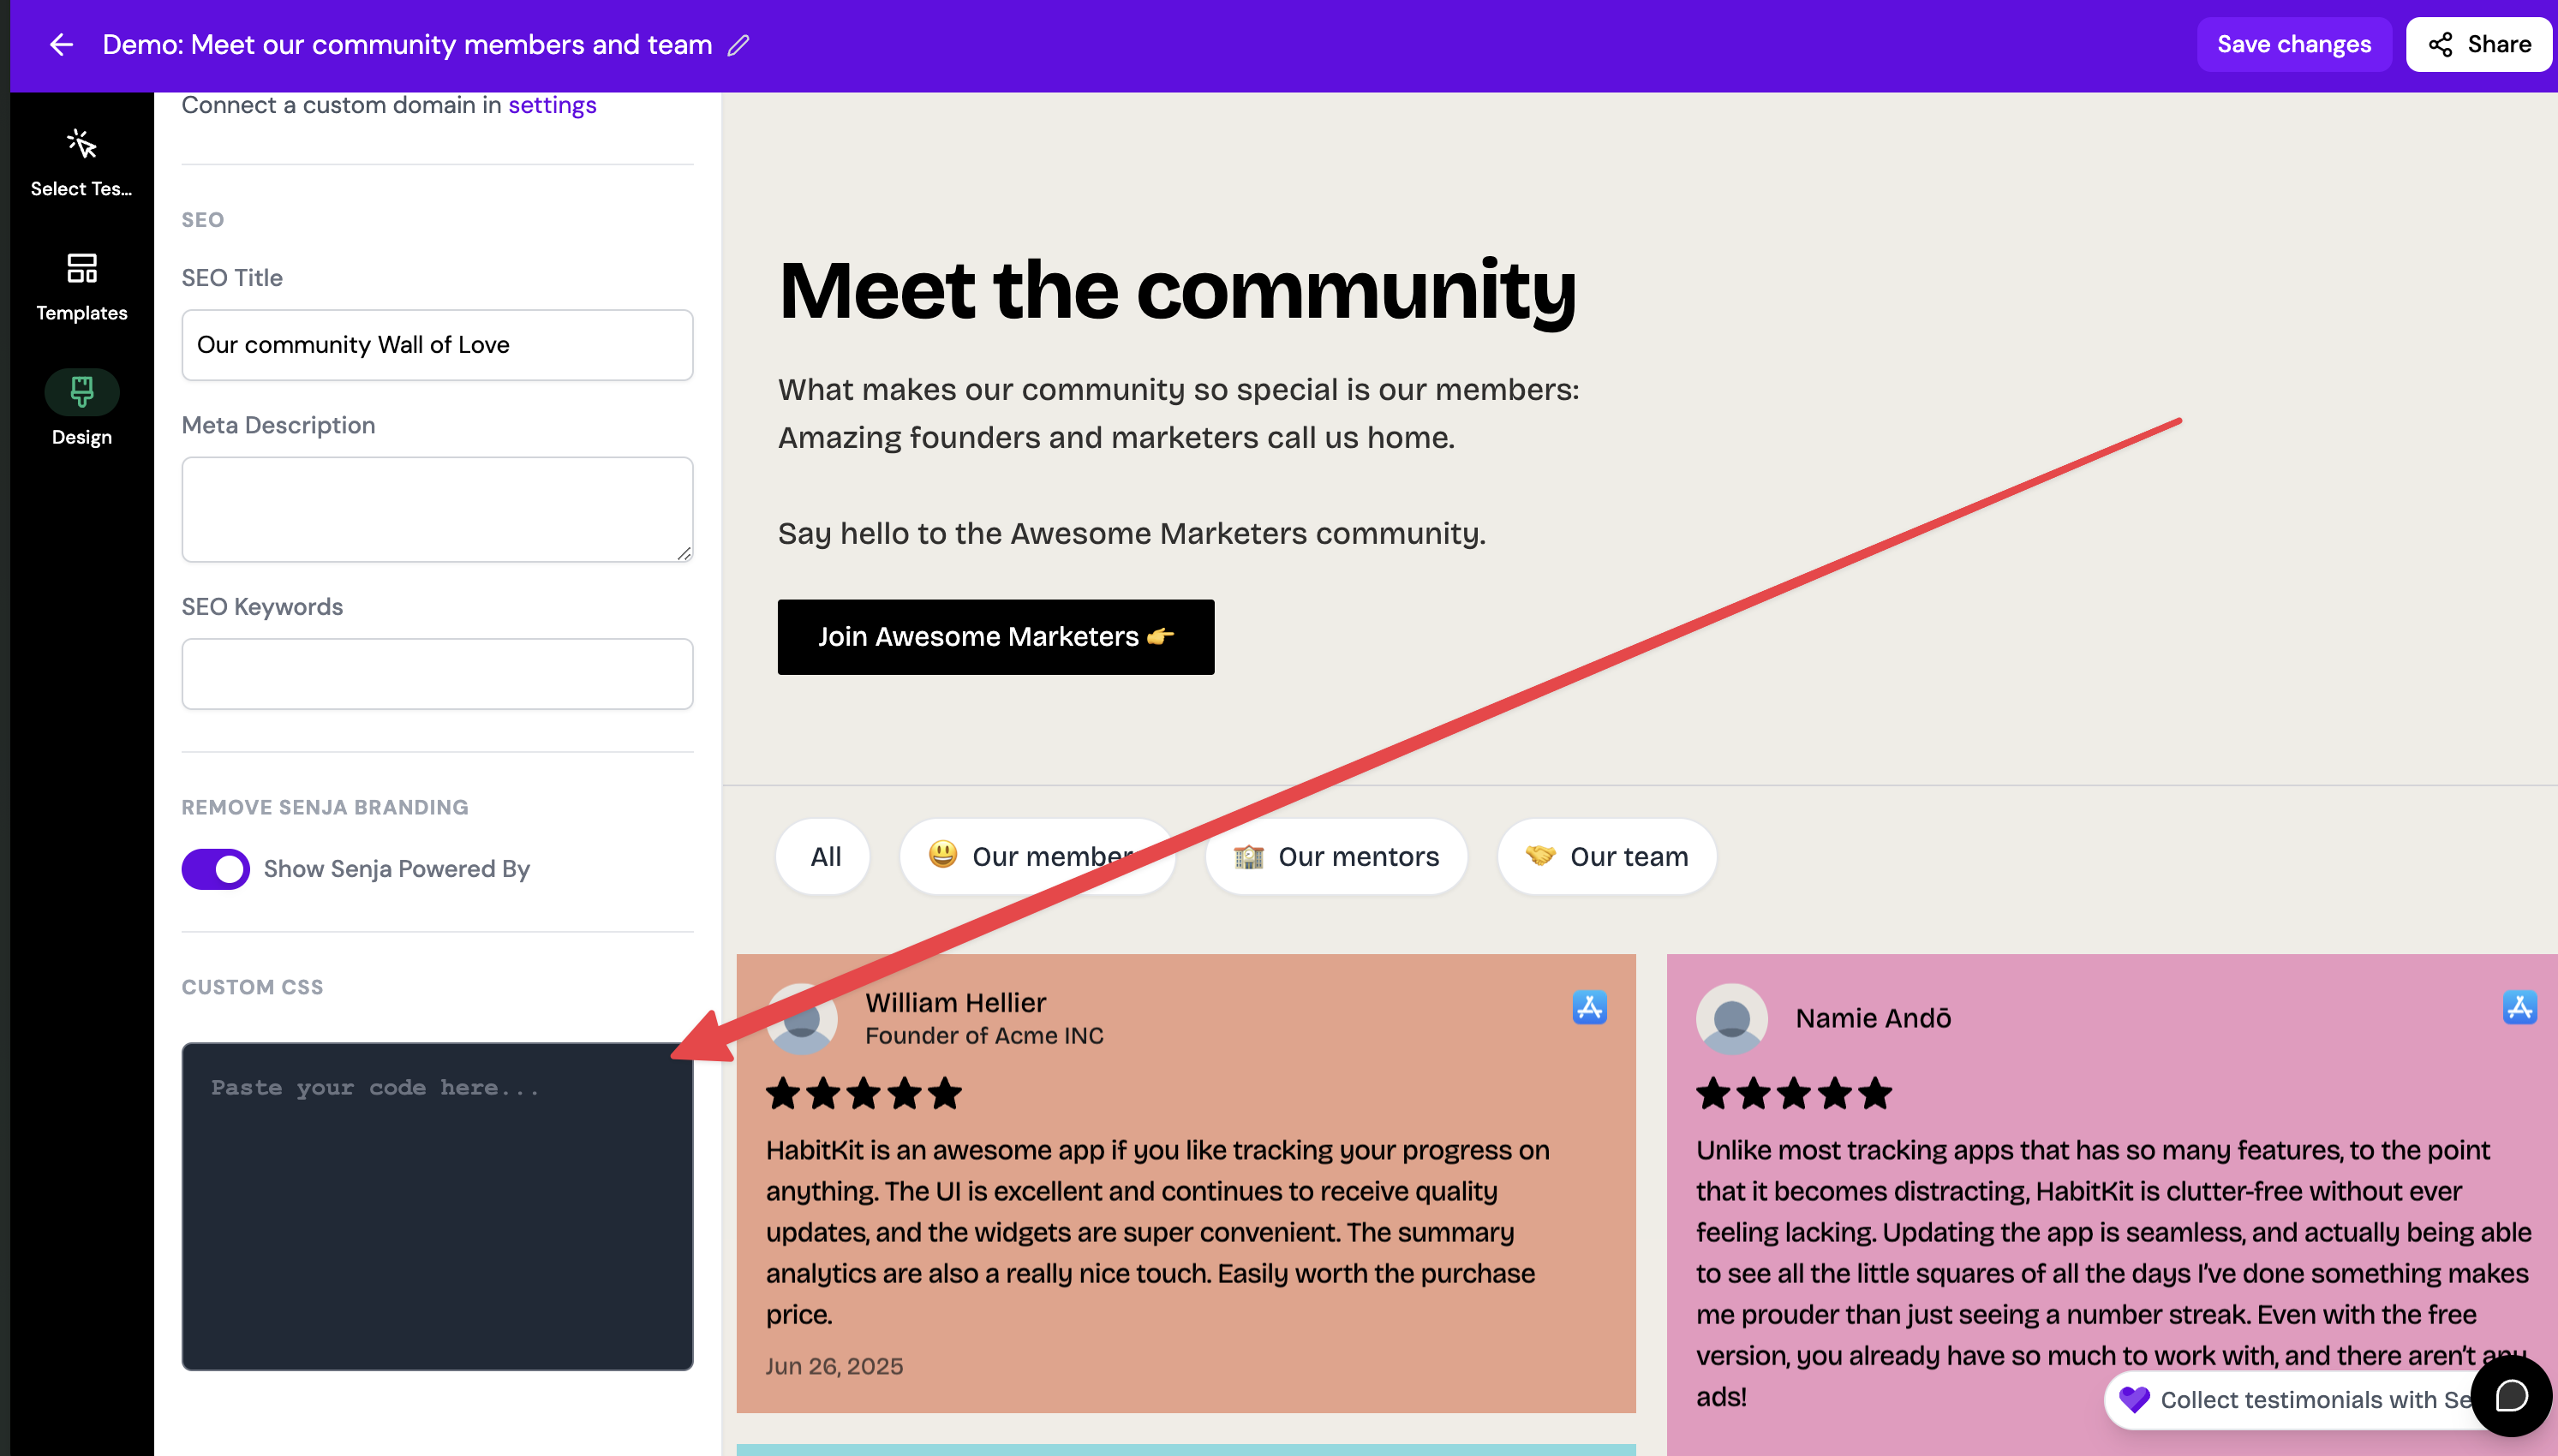2558x1456 pixels.
Task: Select the Our team filter tab
Action: (x=1607, y=856)
